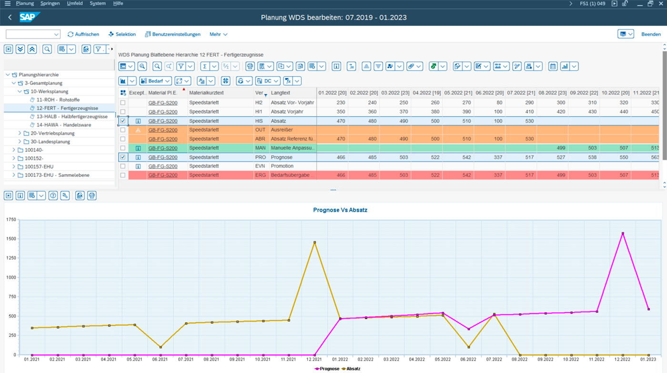The width and height of the screenshot is (667, 373).
Task: Click the question mark help icon below the table
Action: click(52, 195)
